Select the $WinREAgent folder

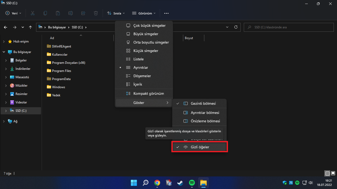pyautogui.click(x=62, y=46)
